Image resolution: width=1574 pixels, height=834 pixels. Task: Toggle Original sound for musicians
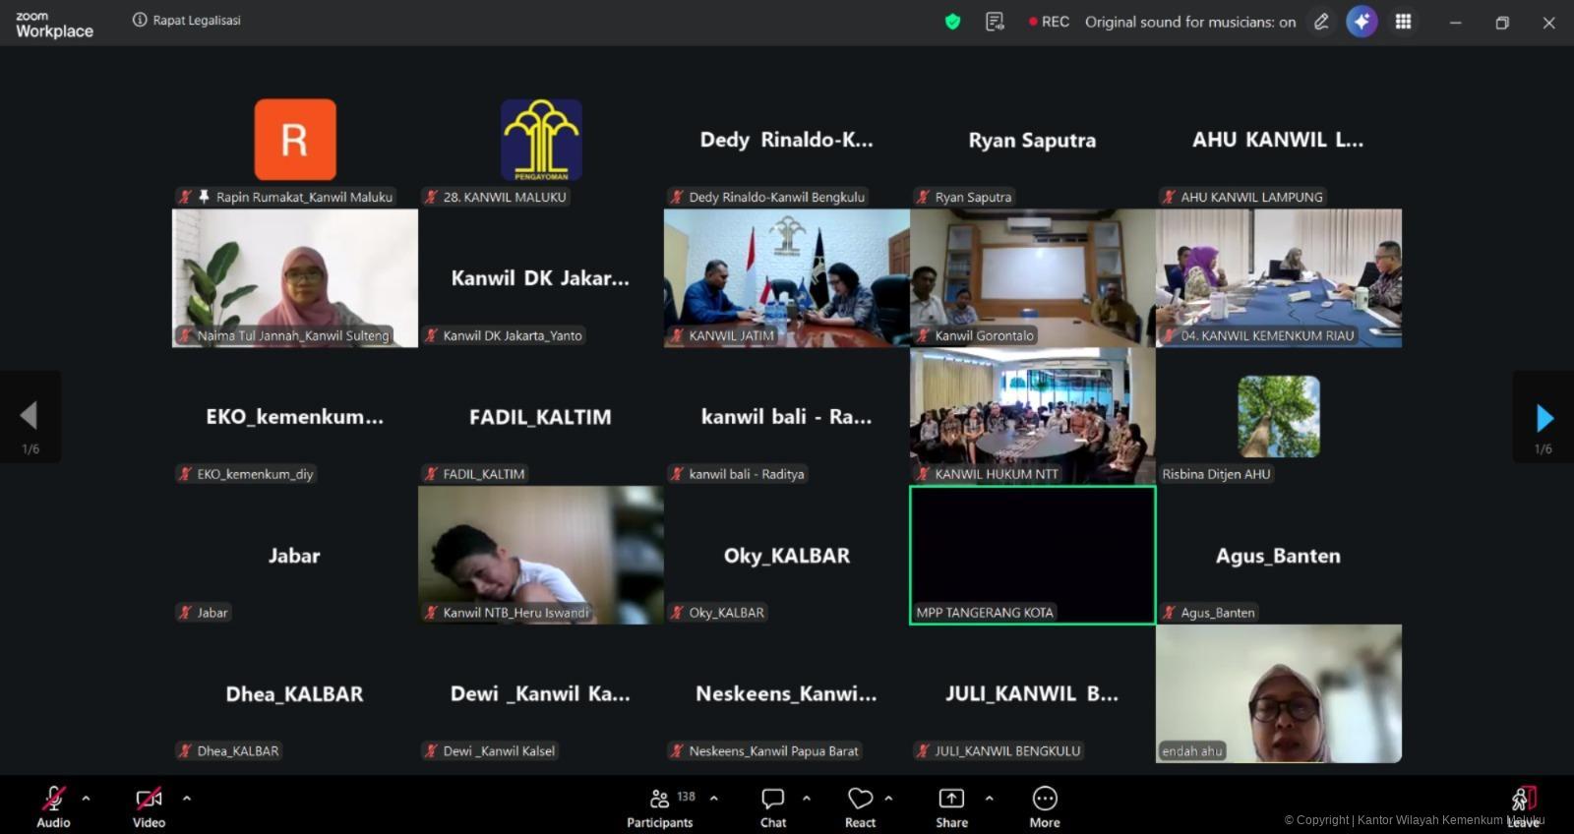[x=1190, y=22]
